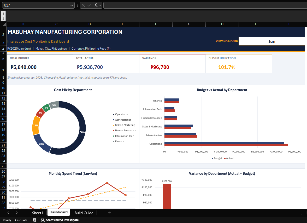Click the Variance by Department chart title
This screenshot has height=223, width=307.
coord(222,174)
